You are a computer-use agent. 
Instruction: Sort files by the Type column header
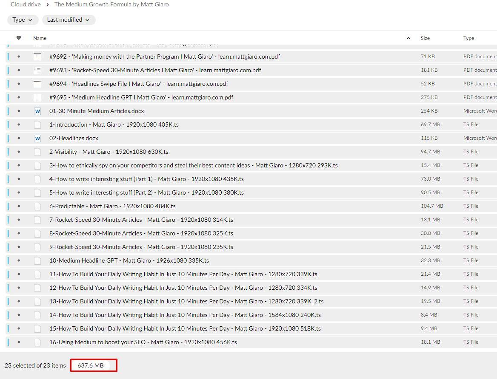(x=468, y=38)
